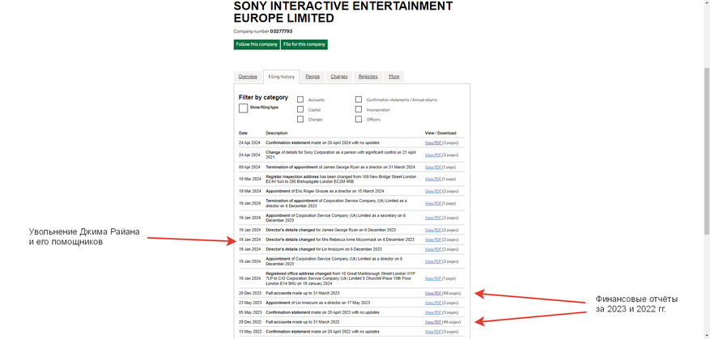Click the 20 Dec 2023 date cell
Screen dimensions: 710x339
point(250,293)
